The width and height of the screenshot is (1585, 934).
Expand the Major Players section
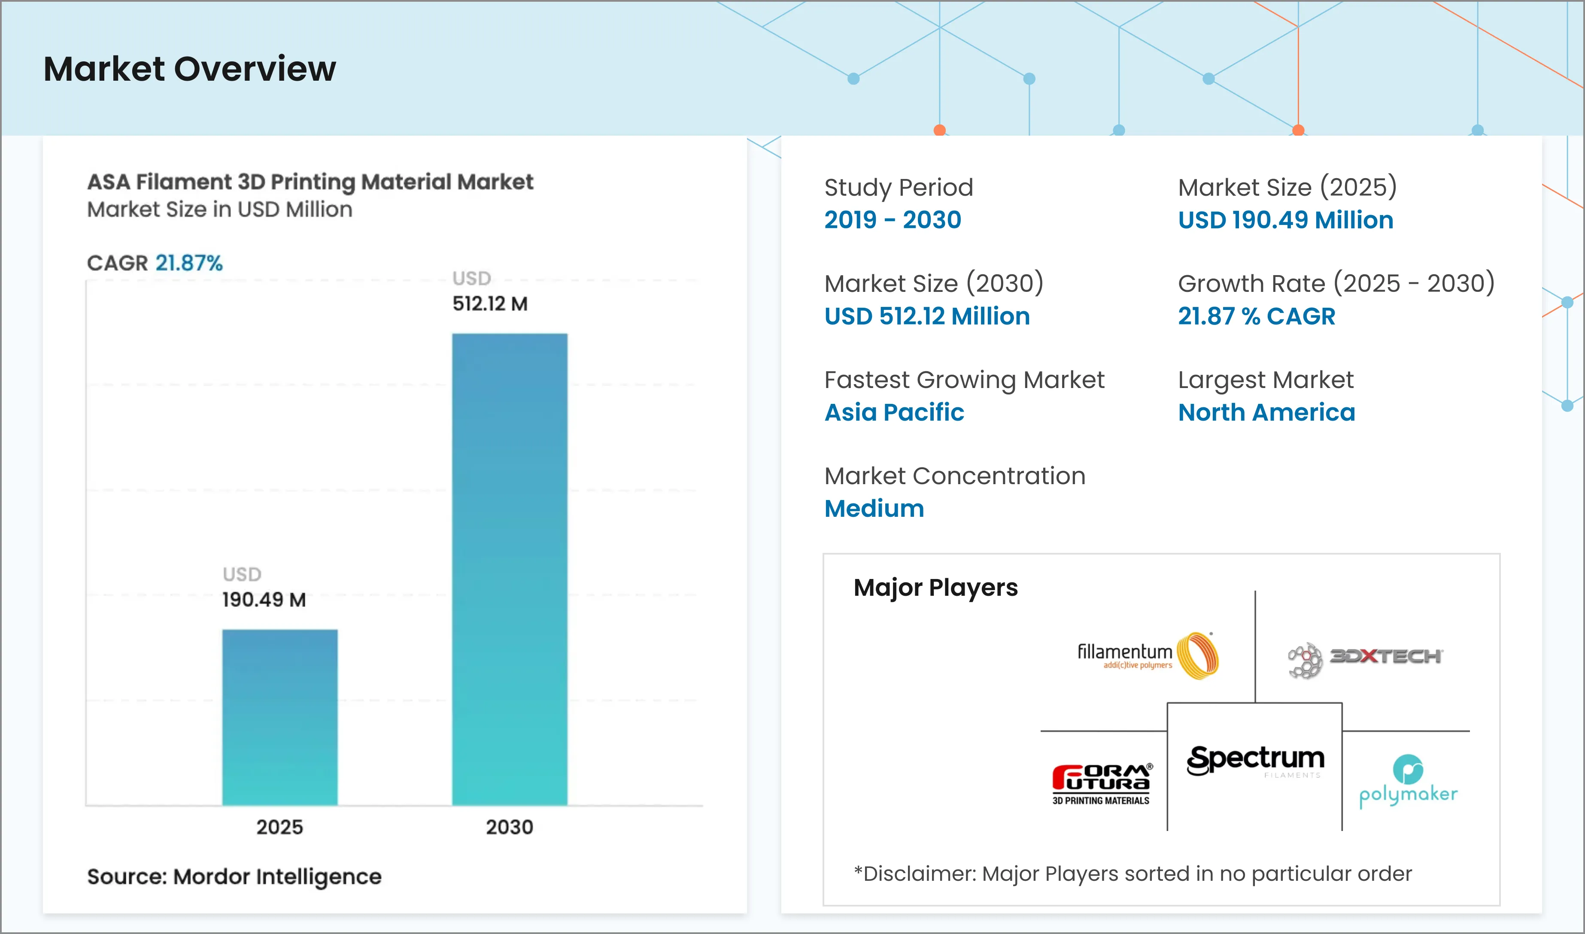935,587
